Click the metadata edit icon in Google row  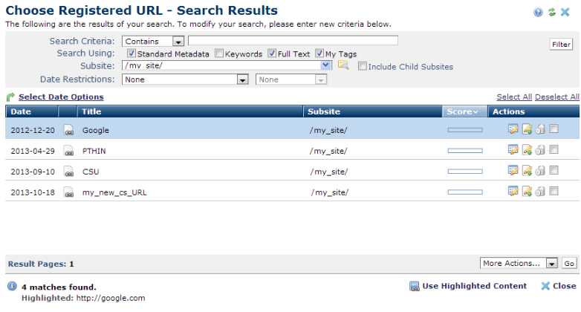coord(513,129)
